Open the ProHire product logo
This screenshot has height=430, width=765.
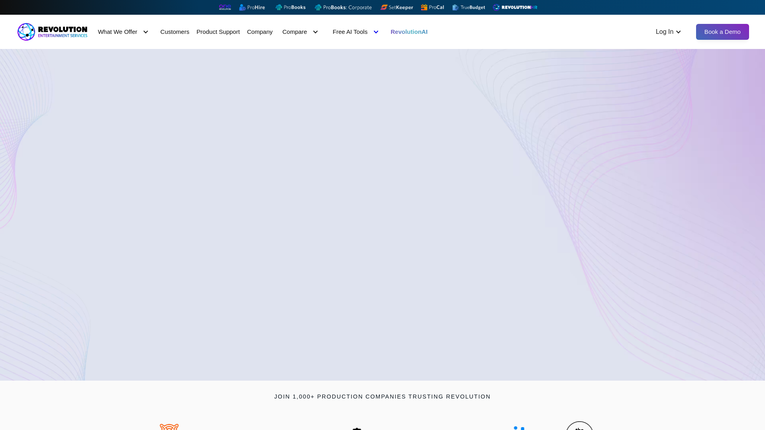(x=252, y=7)
